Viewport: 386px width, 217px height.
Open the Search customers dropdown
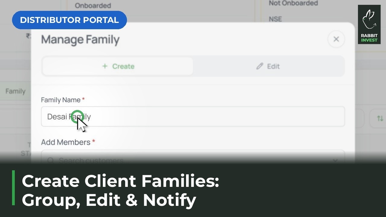click(193, 160)
